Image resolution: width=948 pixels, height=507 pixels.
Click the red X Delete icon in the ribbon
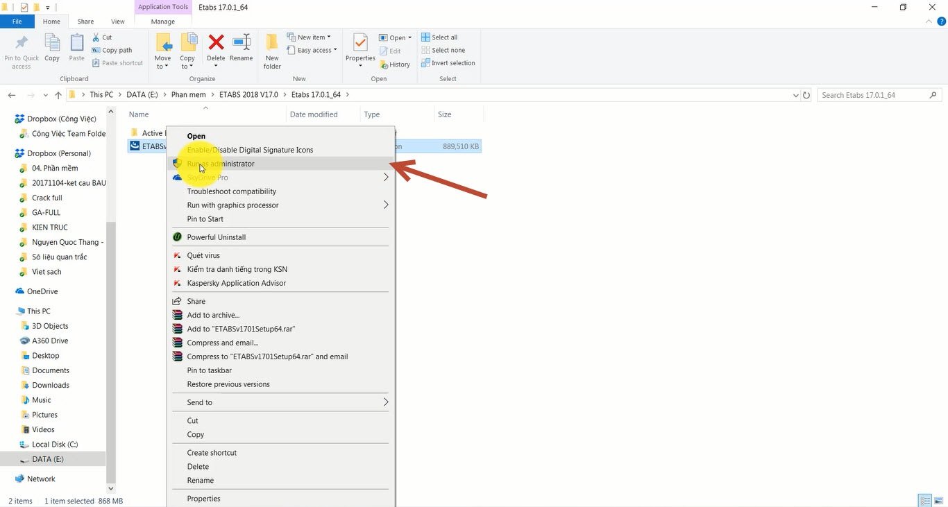[x=216, y=42]
